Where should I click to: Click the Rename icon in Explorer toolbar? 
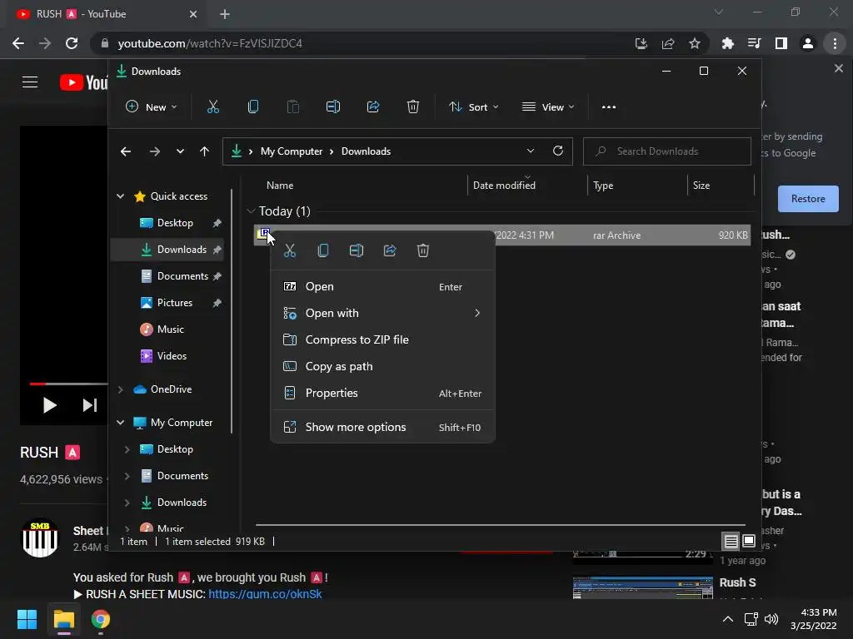[333, 107]
